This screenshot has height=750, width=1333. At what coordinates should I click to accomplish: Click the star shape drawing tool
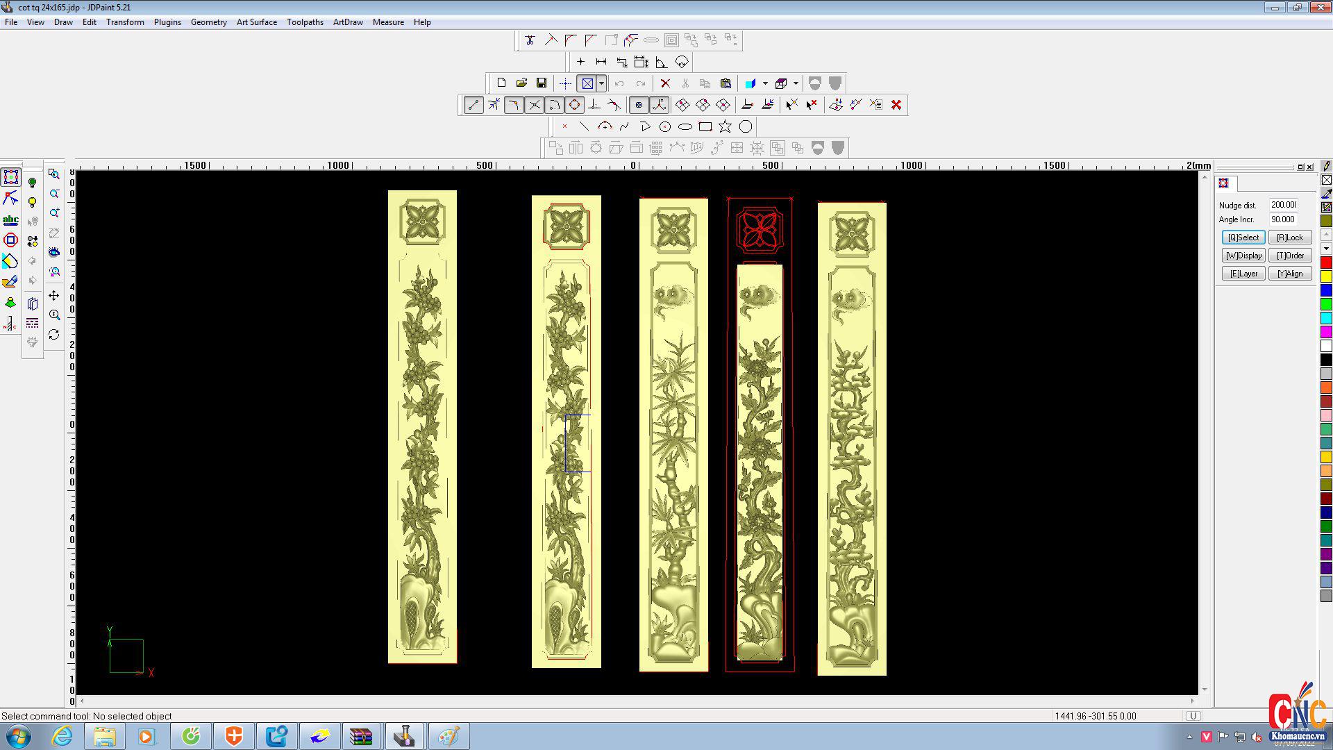coord(725,126)
